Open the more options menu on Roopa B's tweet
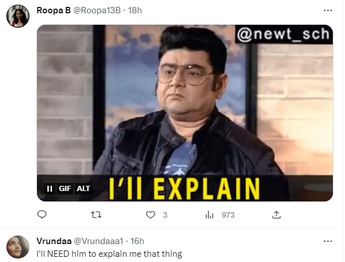 point(328,10)
